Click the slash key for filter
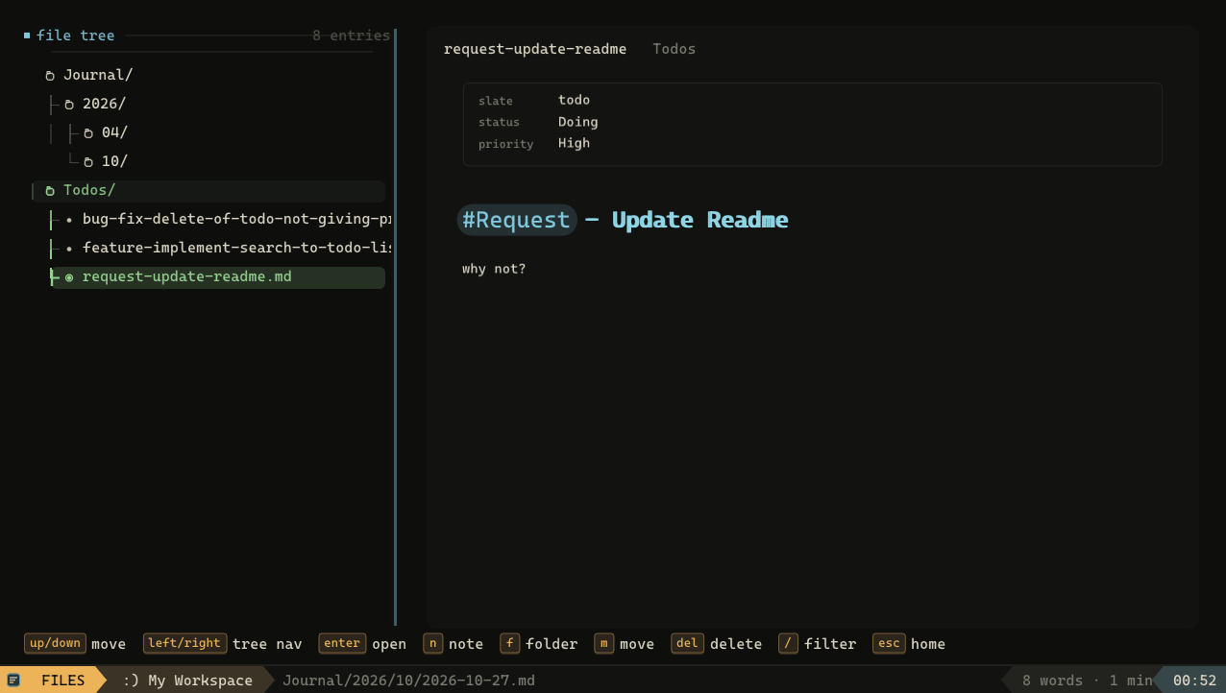The height and width of the screenshot is (693, 1226). click(x=788, y=643)
